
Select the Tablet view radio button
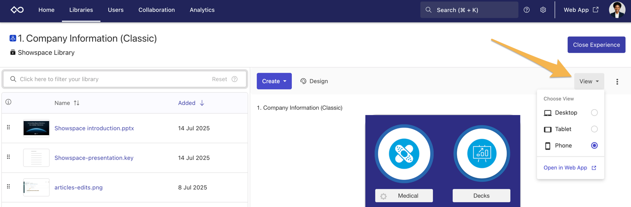594,129
